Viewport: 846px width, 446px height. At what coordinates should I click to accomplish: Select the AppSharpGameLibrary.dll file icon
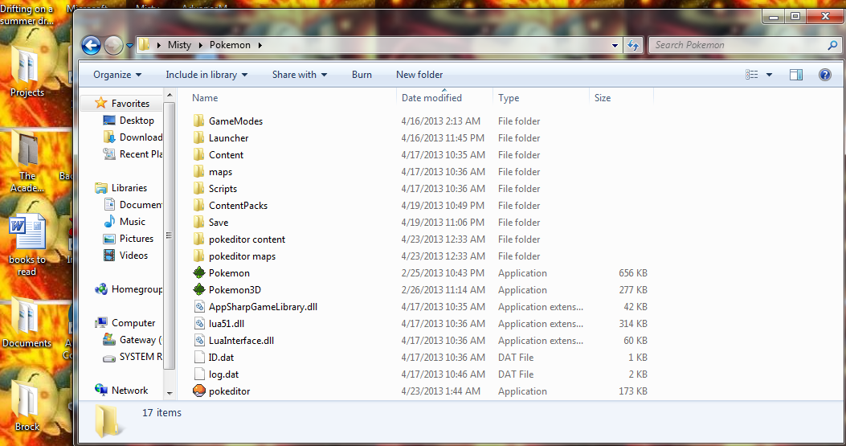(199, 307)
